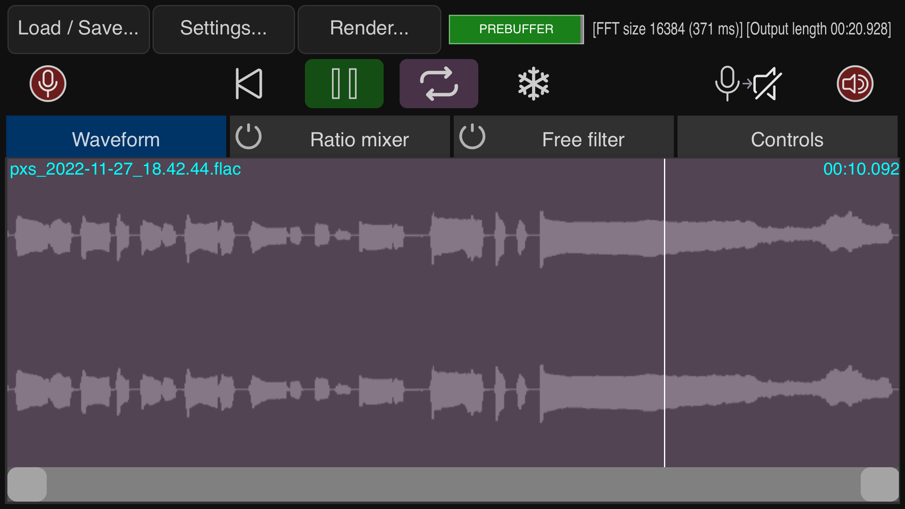
Task: Click the waveform range scrollbar track
Action: click(x=453, y=484)
